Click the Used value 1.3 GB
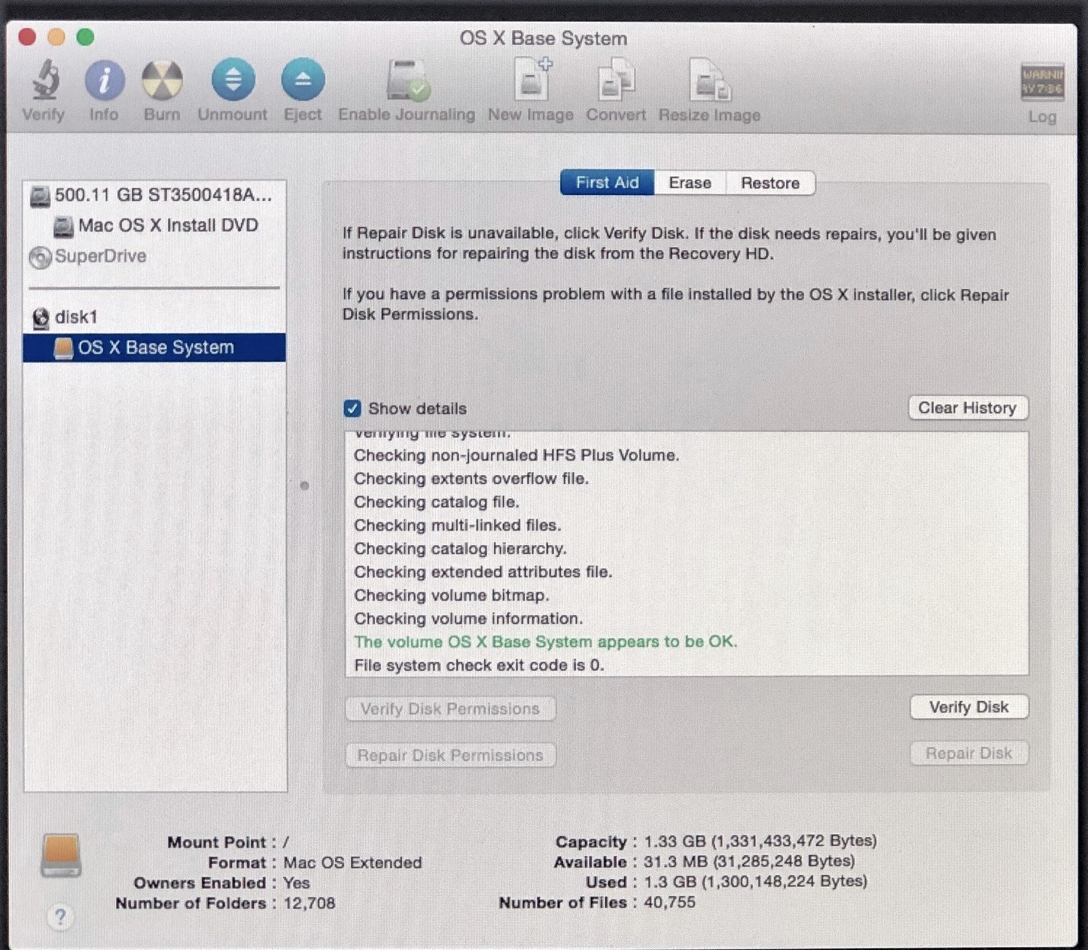The width and height of the screenshot is (1088, 950). (x=755, y=881)
